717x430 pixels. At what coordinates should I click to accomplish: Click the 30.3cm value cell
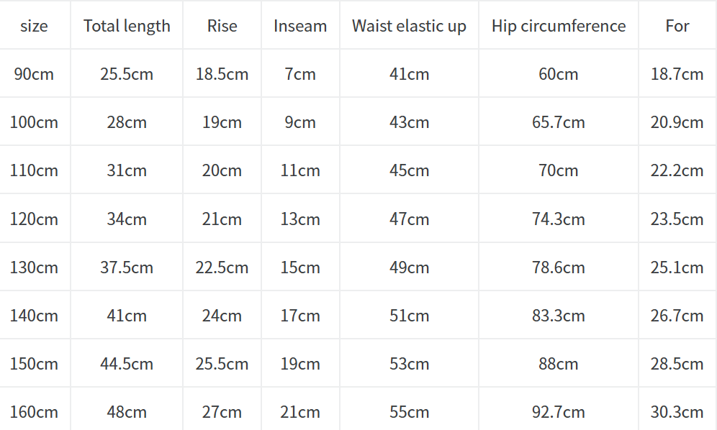click(x=677, y=412)
